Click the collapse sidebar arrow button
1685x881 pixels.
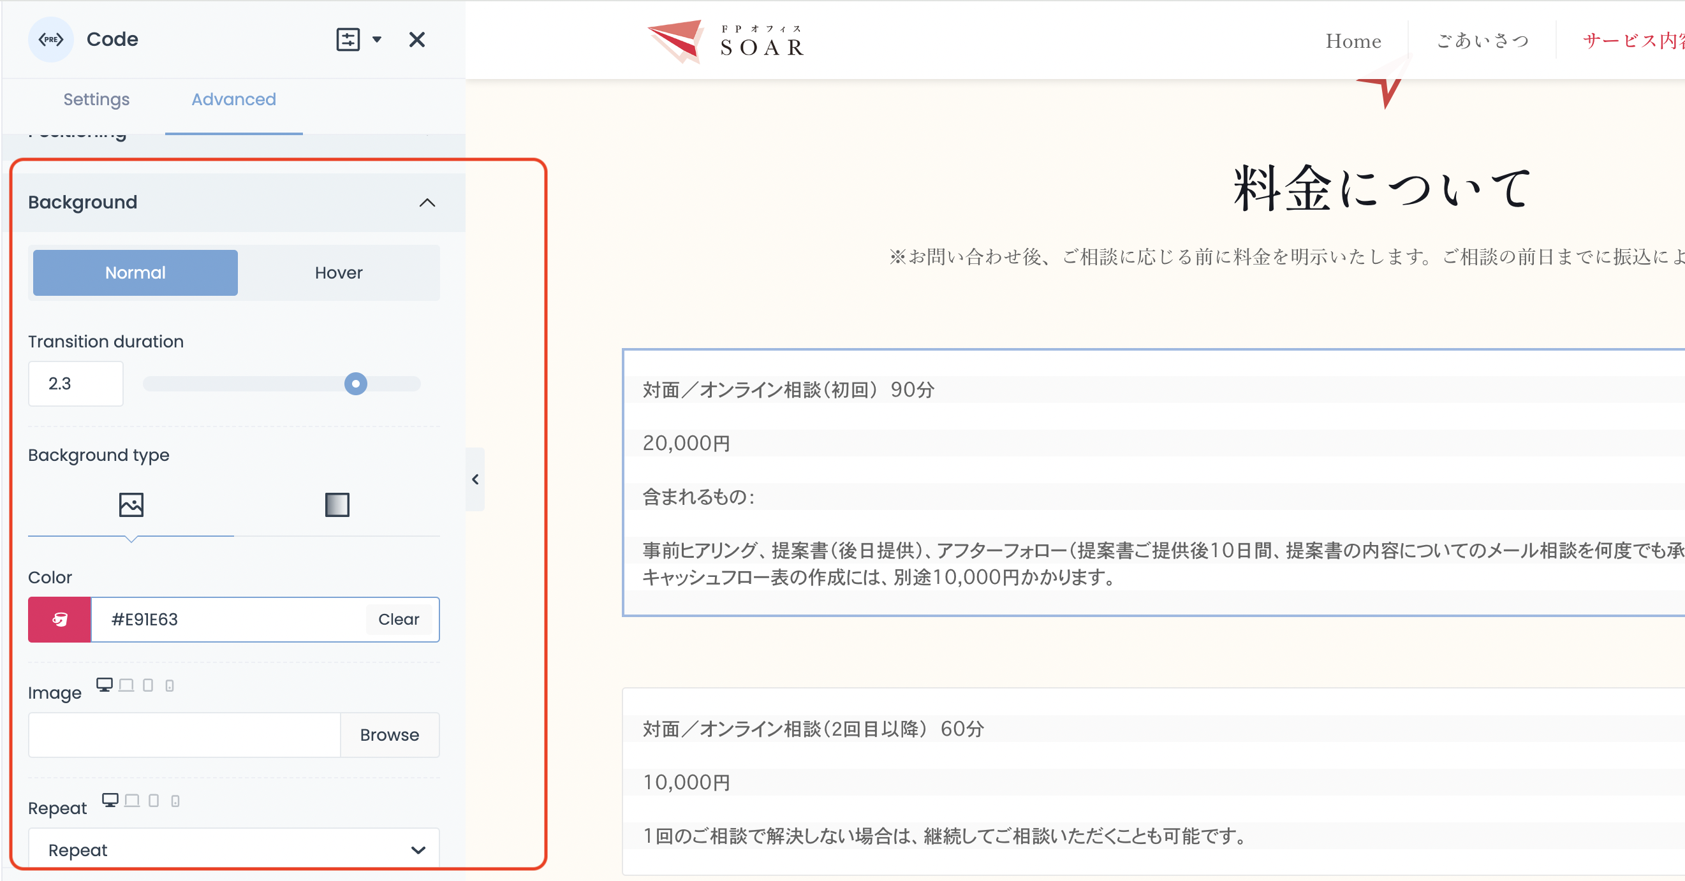[x=476, y=477]
